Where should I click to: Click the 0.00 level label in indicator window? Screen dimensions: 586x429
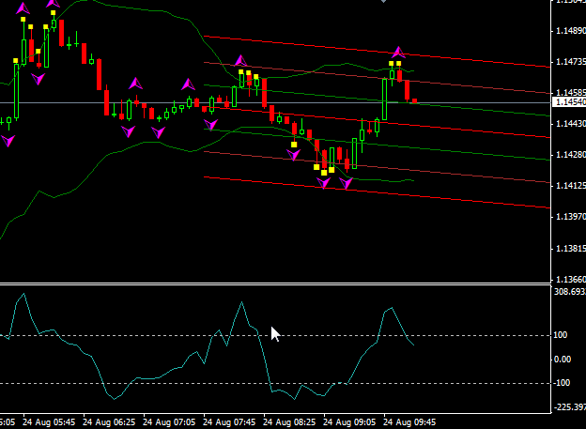pyautogui.click(x=563, y=360)
